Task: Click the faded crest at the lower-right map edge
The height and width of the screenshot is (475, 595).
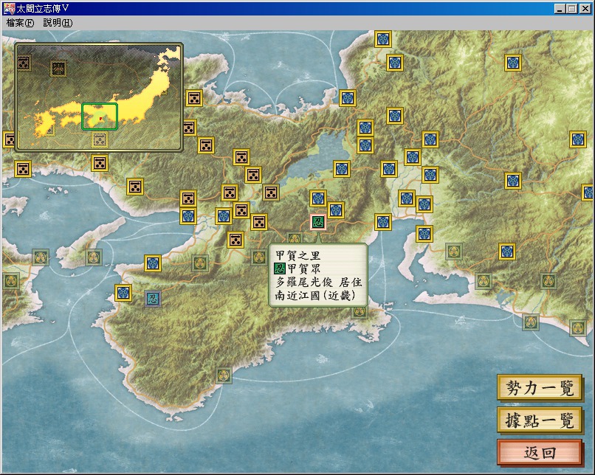Action: point(578,327)
